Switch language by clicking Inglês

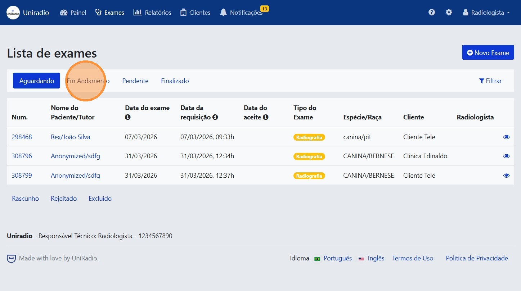click(376, 258)
